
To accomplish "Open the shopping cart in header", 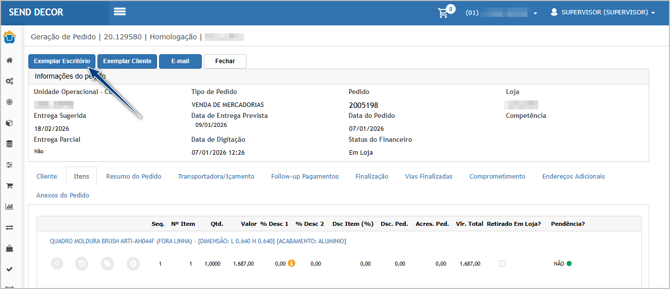I will 443,13.
